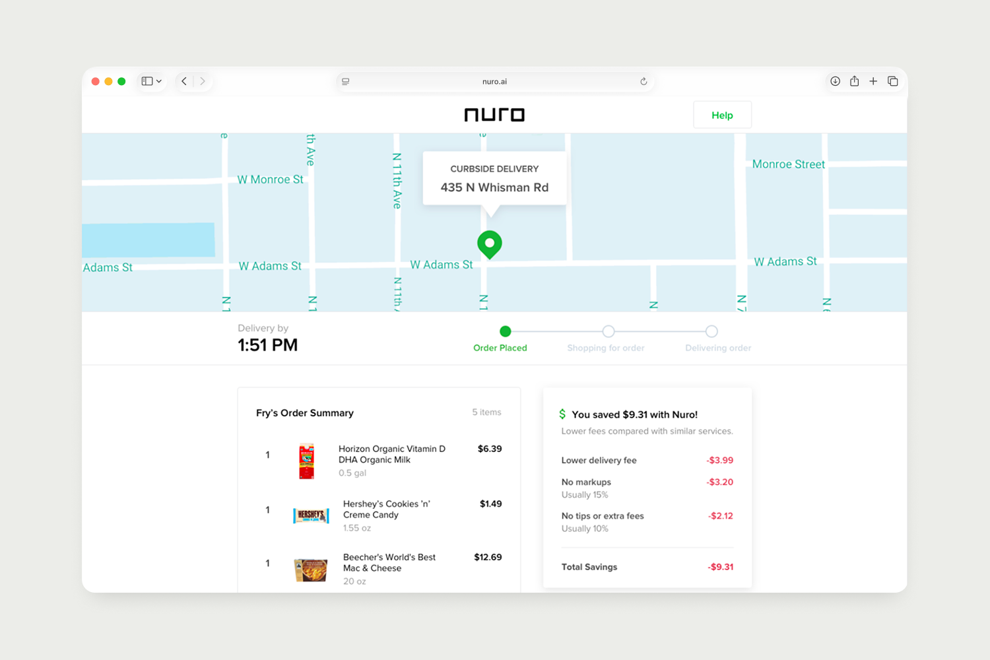Click the Hershey's candy bar image
The width and height of the screenshot is (990, 660).
tap(311, 515)
